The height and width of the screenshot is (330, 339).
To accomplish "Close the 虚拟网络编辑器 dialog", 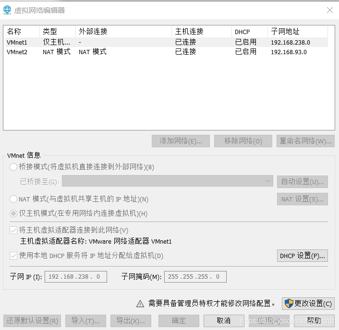I will pyautogui.click(x=330, y=10).
